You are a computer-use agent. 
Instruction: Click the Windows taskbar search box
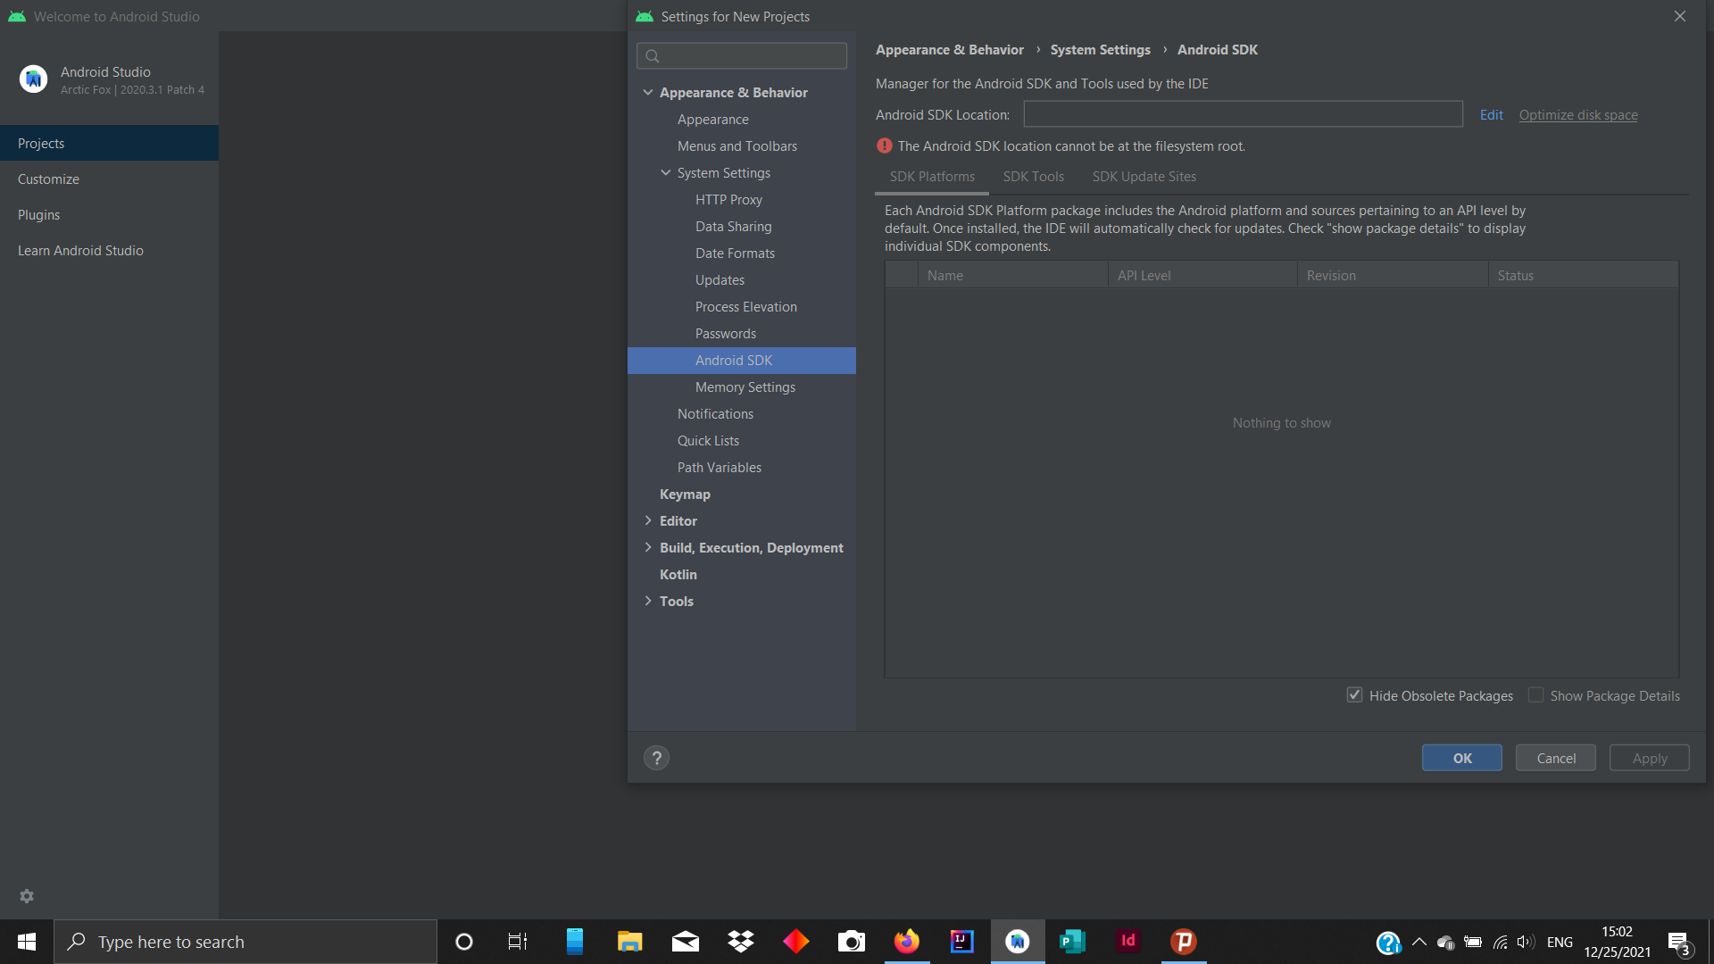(x=245, y=942)
